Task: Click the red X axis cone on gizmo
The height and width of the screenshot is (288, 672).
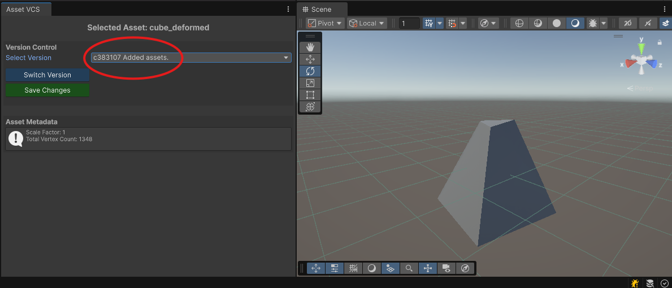Action: click(x=630, y=64)
